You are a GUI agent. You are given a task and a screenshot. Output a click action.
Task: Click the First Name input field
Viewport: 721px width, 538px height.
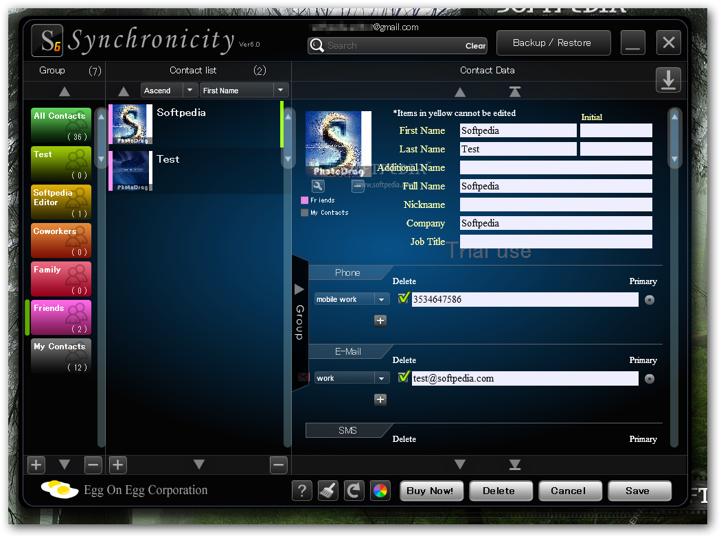[518, 130]
